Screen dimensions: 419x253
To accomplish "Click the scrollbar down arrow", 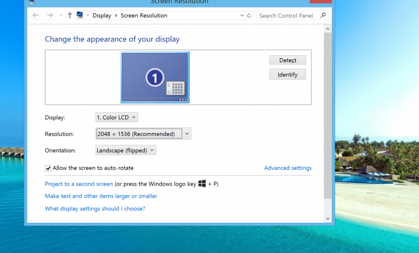I will pos(328,219).
